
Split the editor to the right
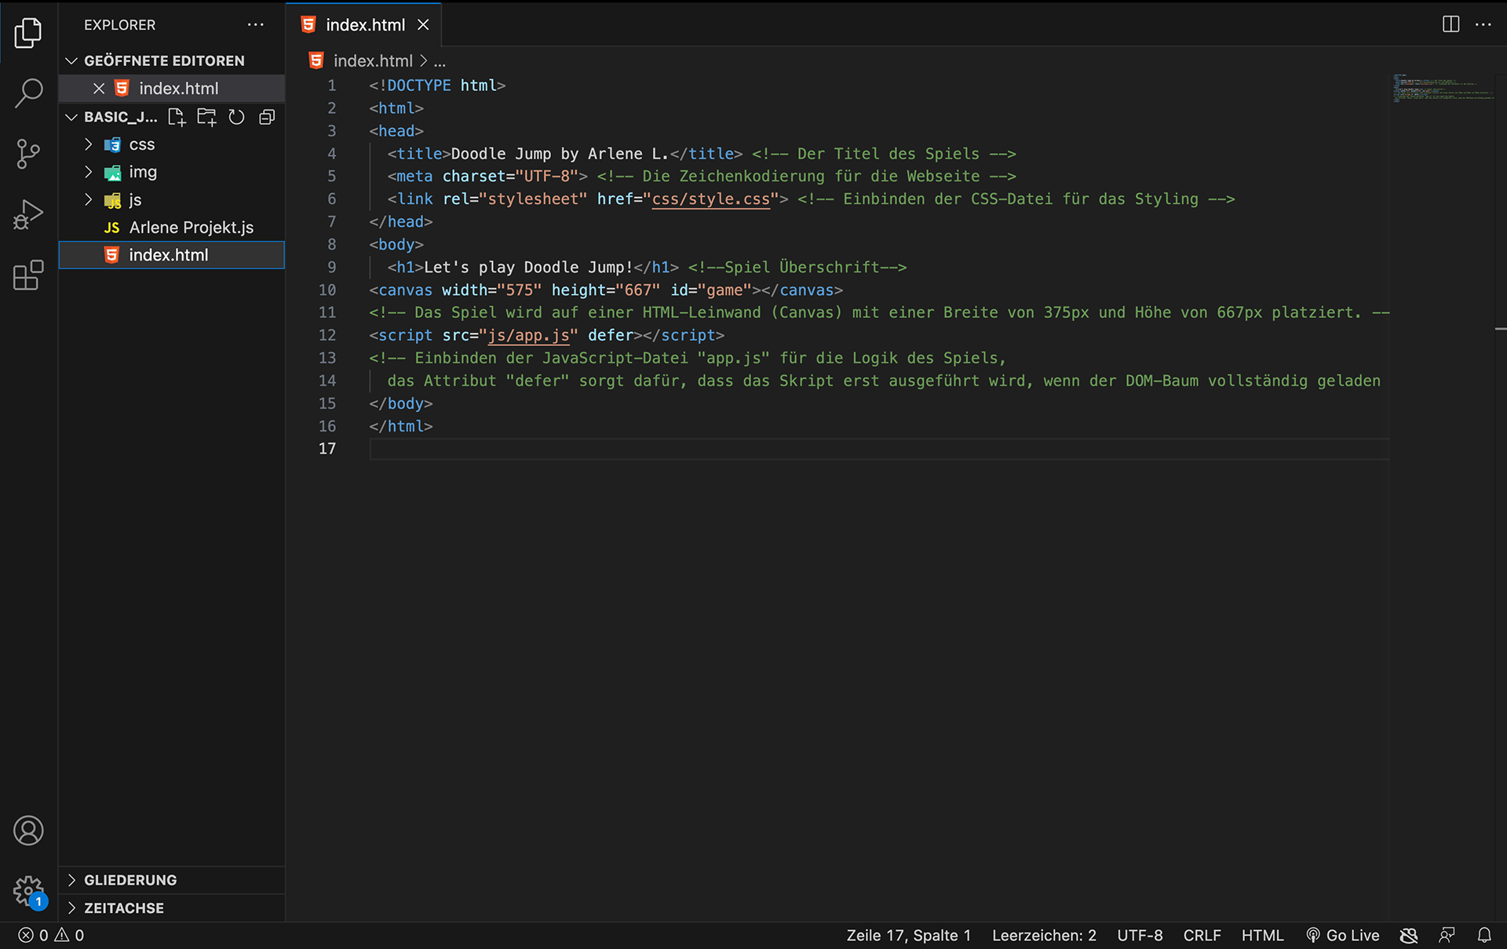(x=1450, y=24)
